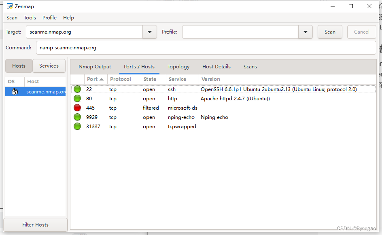This screenshot has height=235, width=382.
Task: Select the Hosts view button
Action: pos(19,66)
